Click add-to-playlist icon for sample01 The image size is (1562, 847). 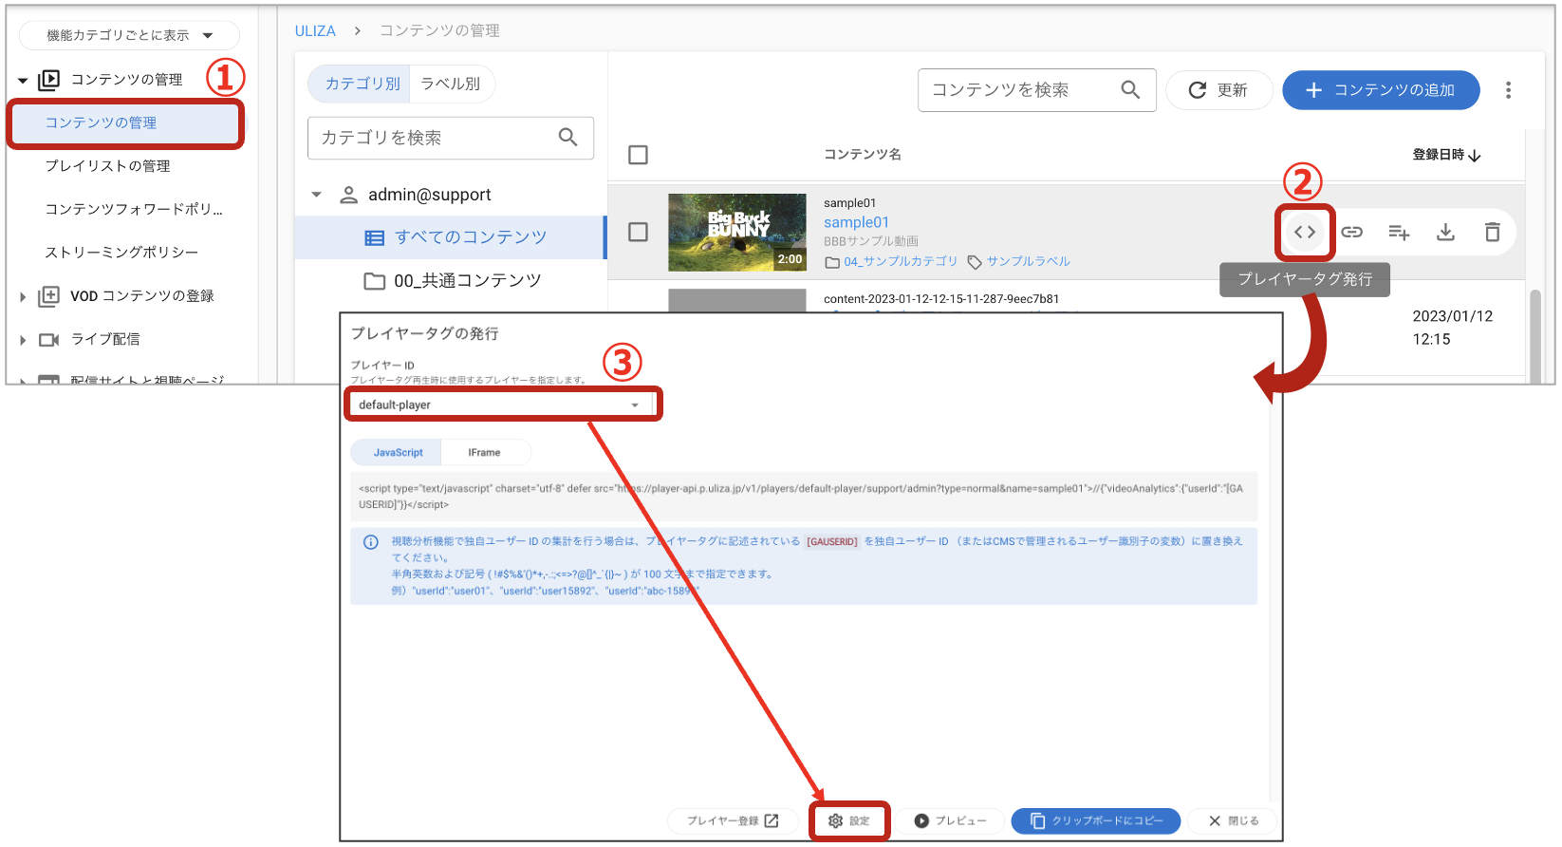click(x=1399, y=232)
